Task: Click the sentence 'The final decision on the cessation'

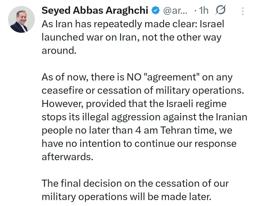Action: tap(135, 190)
